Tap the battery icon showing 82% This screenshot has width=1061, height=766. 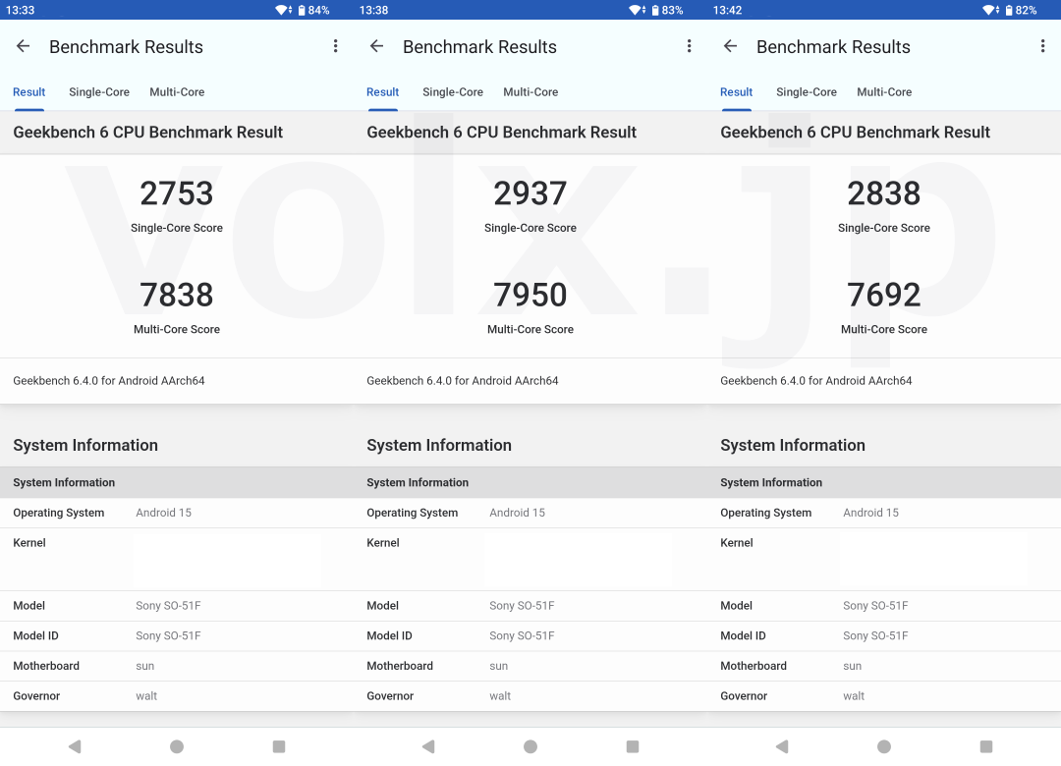pyautogui.click(x=1009, y=10)
